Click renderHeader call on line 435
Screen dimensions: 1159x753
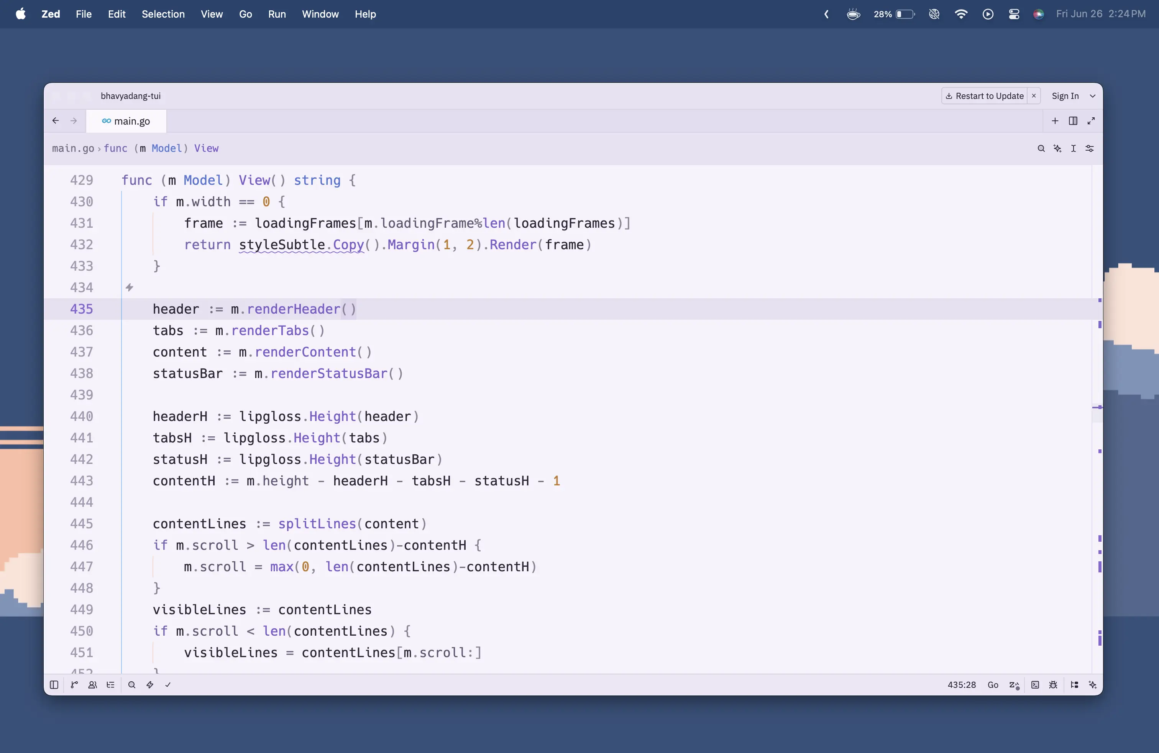(294, 309)
